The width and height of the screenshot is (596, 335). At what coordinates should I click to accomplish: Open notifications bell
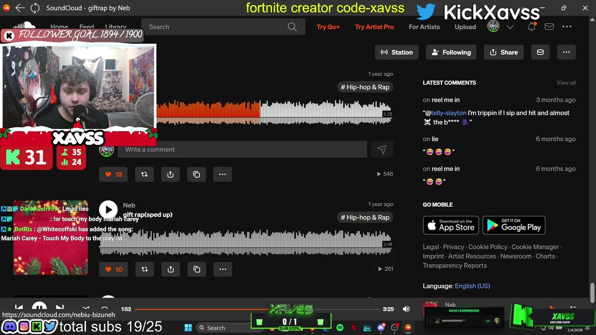tap(532, 27)
